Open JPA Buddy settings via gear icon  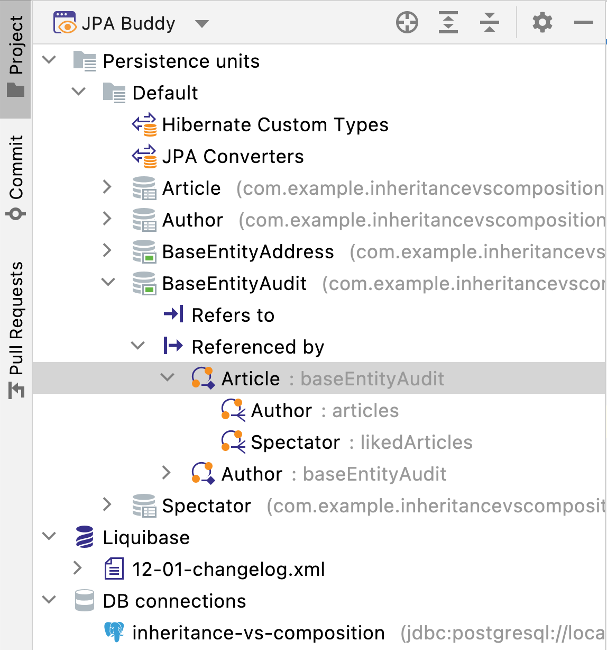click(541, 23)
